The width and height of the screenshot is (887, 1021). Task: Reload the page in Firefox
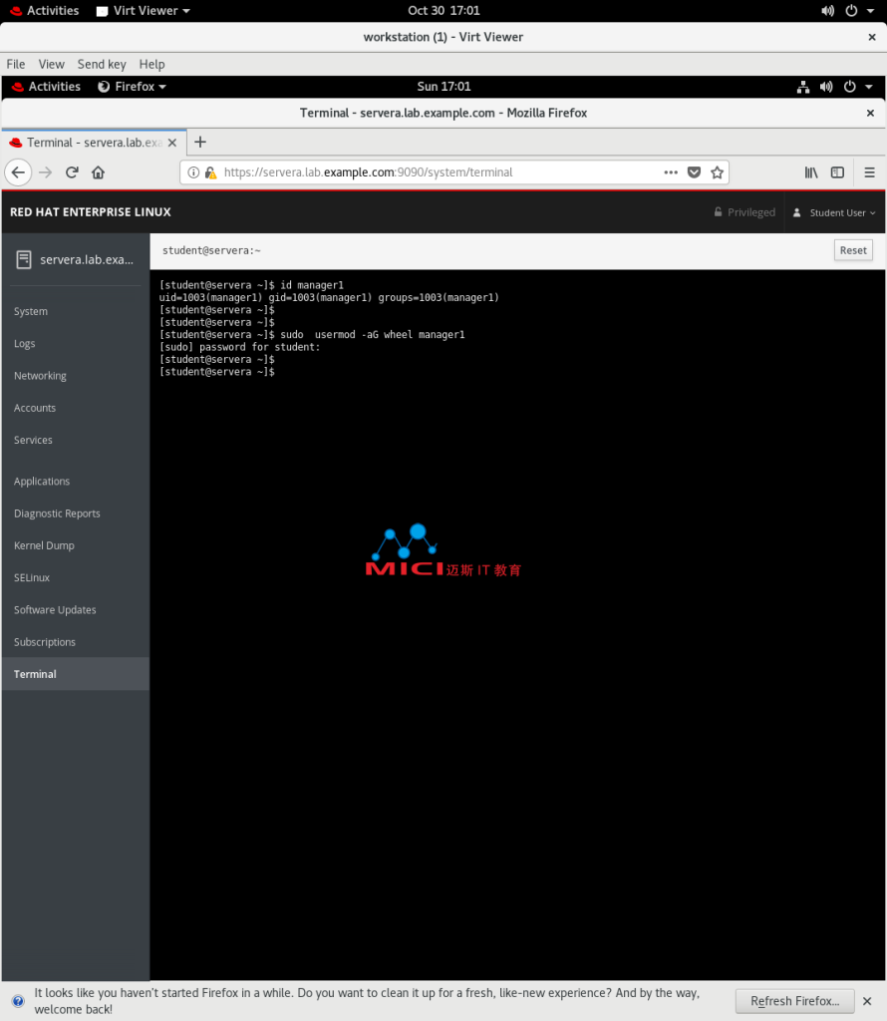[72, 172]
